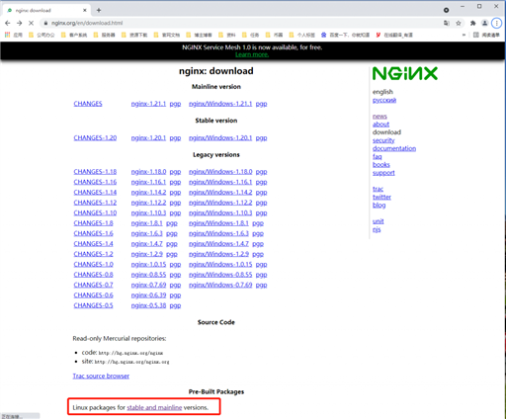506x419 pixels.
Task: Open the 公司办公 bookmark folder
Action: (42, 35)
